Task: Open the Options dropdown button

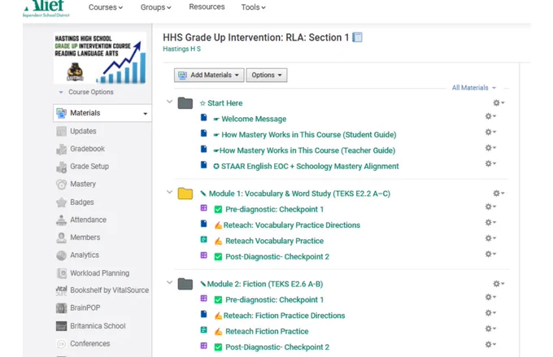Action: [267, 75]
